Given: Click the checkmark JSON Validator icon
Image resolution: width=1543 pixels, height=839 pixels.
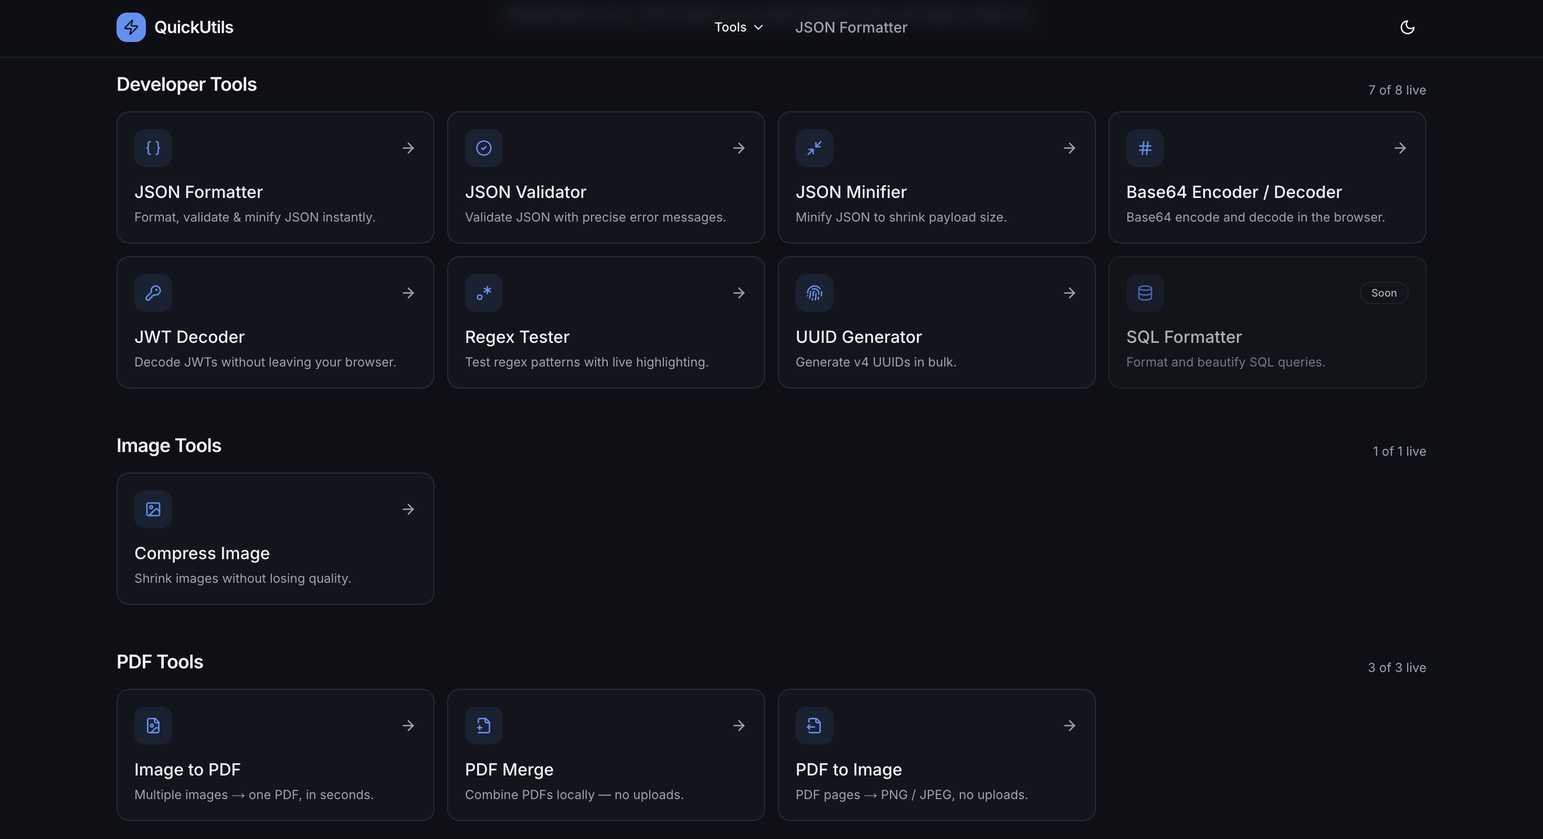Looking at the screenshot, I should 483,148.
